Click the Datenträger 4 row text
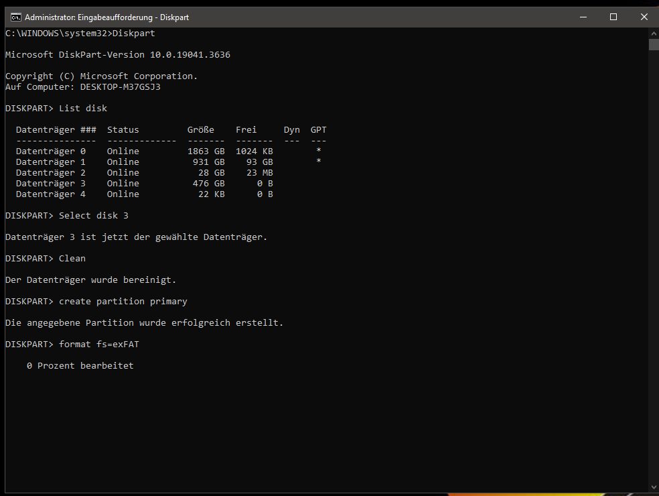Viewport: 659px width, 496px height. pos(145,194)
